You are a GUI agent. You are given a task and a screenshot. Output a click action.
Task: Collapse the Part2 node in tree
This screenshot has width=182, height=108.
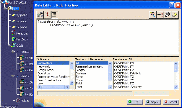pos(5,8)
